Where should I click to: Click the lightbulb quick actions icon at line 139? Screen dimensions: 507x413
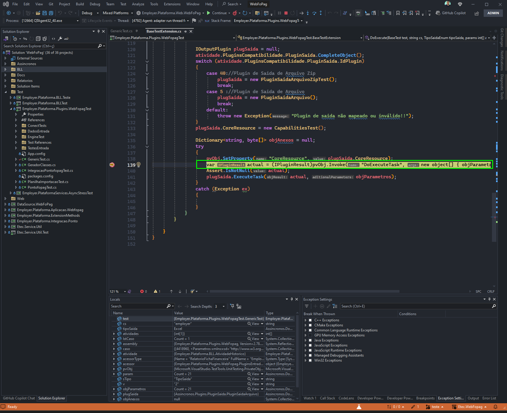point(139,165)
